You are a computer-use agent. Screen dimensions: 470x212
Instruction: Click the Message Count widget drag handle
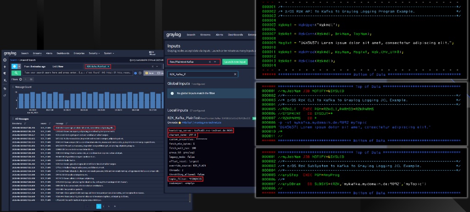pyautogui.click(x=12, y=87)
